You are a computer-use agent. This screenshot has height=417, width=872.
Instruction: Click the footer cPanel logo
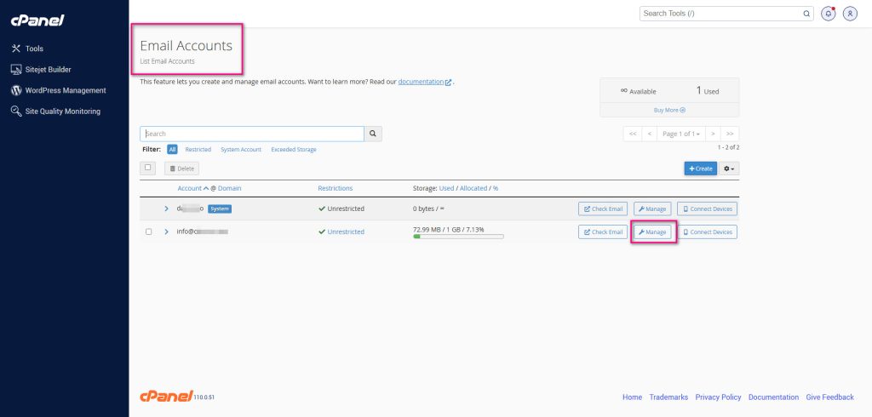(166, 397)
